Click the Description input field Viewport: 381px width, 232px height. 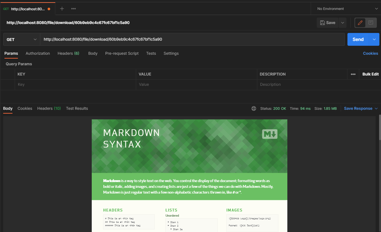coord(302,84)
